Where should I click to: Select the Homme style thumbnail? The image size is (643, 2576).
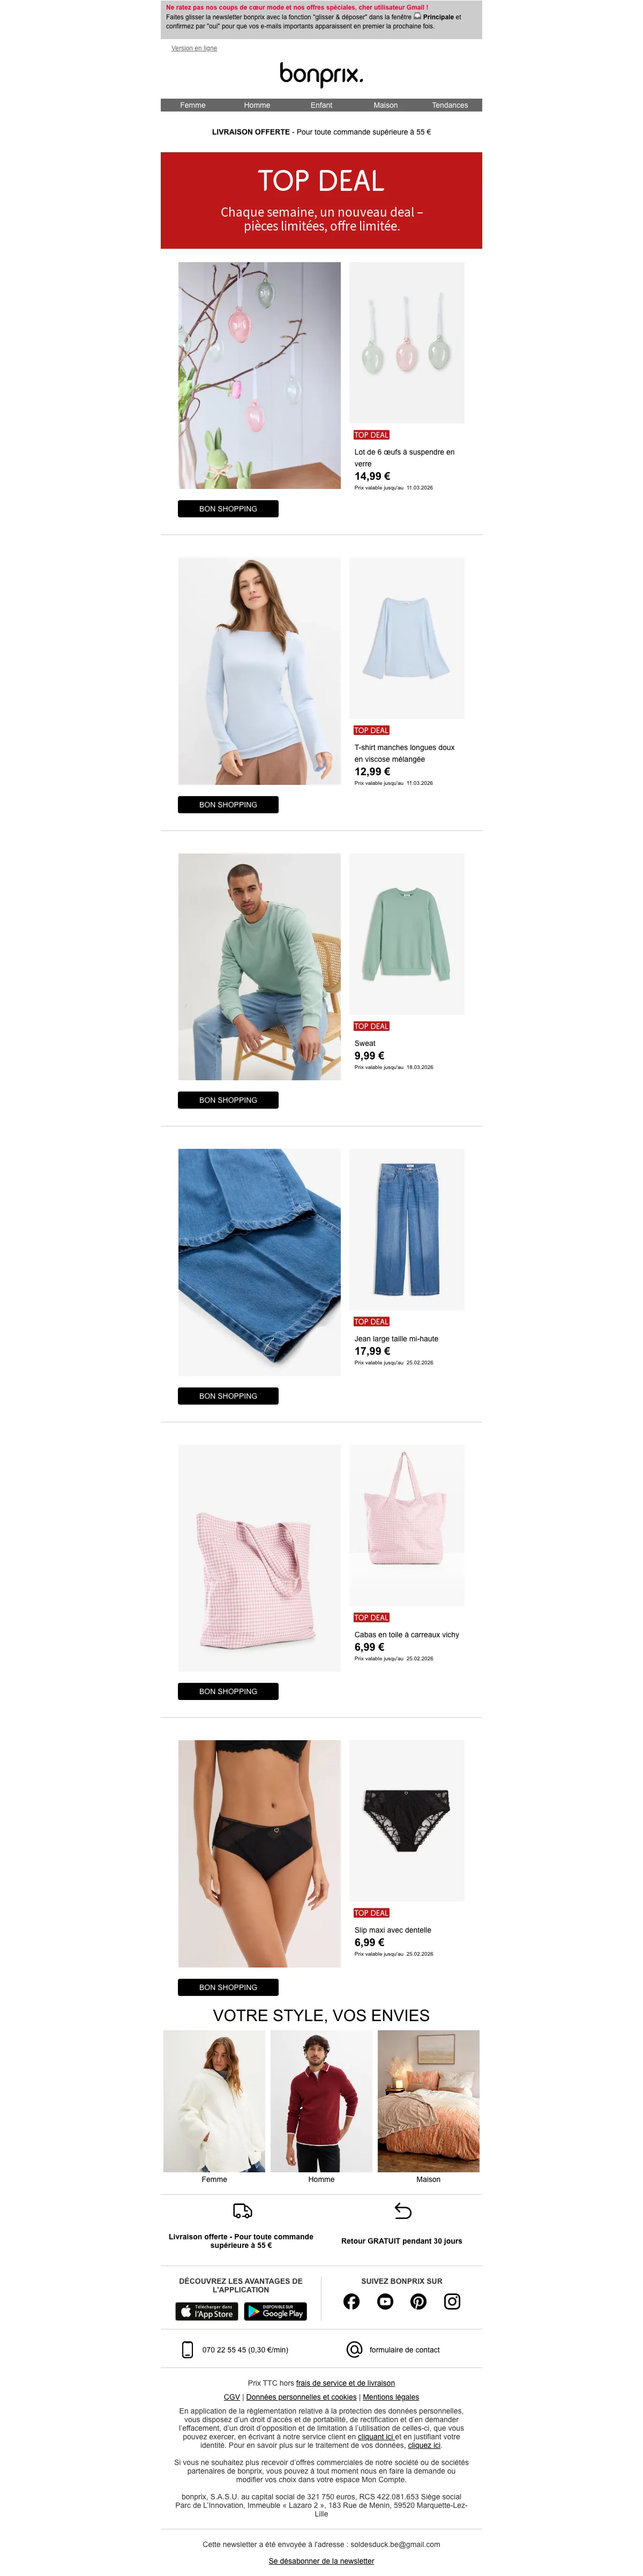[x=321, y=2101]
